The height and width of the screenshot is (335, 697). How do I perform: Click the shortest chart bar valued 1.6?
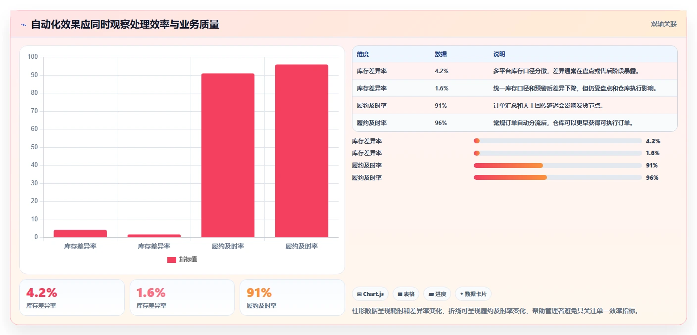tap(154, 236)
